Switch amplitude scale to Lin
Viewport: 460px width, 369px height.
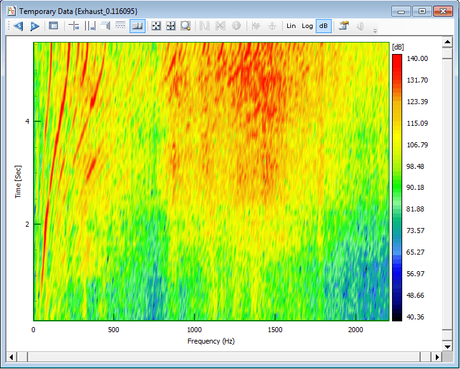291,26
